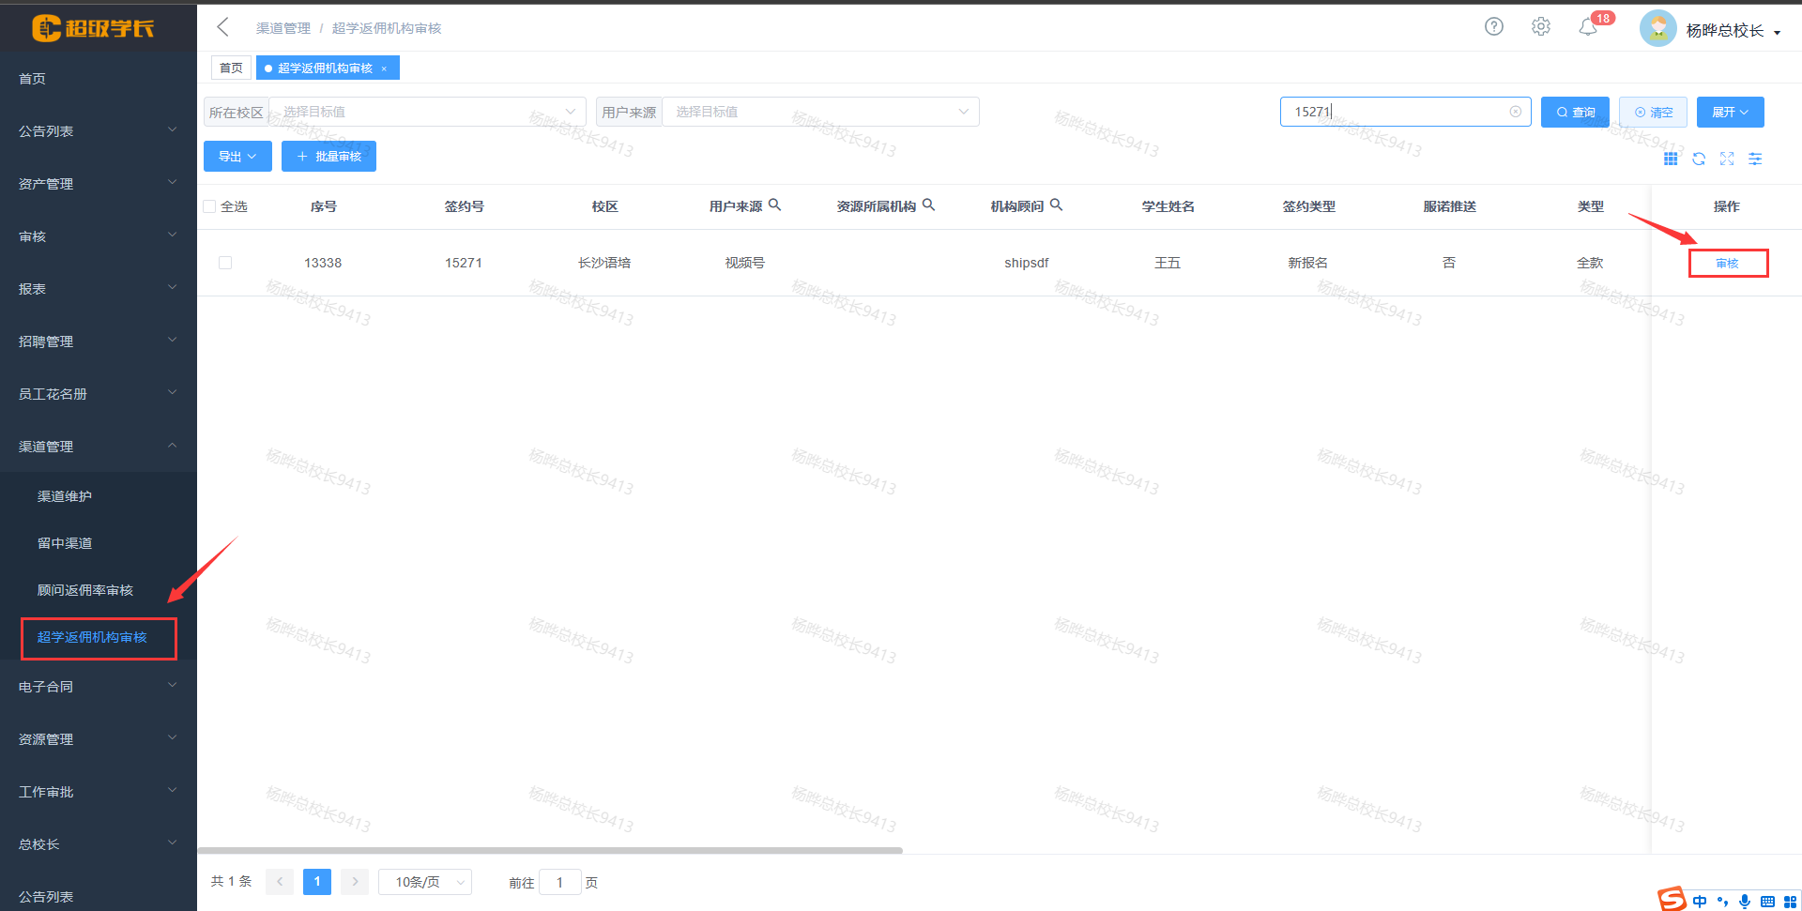Clear the search field with the X icon
The image size is (1802, 911).
[1515, 112]
